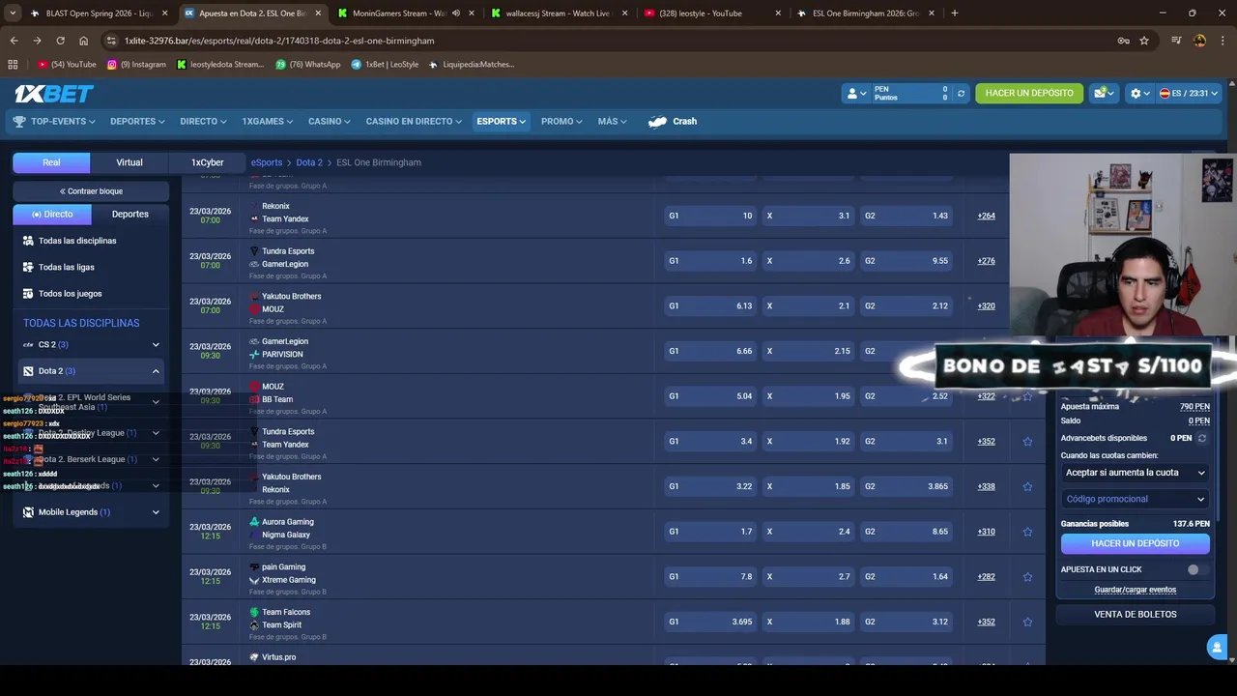
Task: Click the browser address bar URL
Action: (x=279, y=41)
